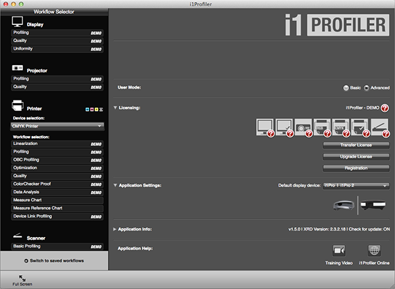Click the Upgrade License button

[x=356, y=156]
